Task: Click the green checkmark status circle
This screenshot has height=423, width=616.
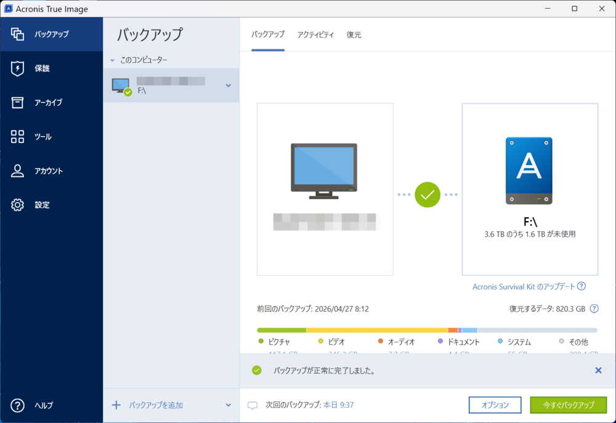Action: coord(428,195)
